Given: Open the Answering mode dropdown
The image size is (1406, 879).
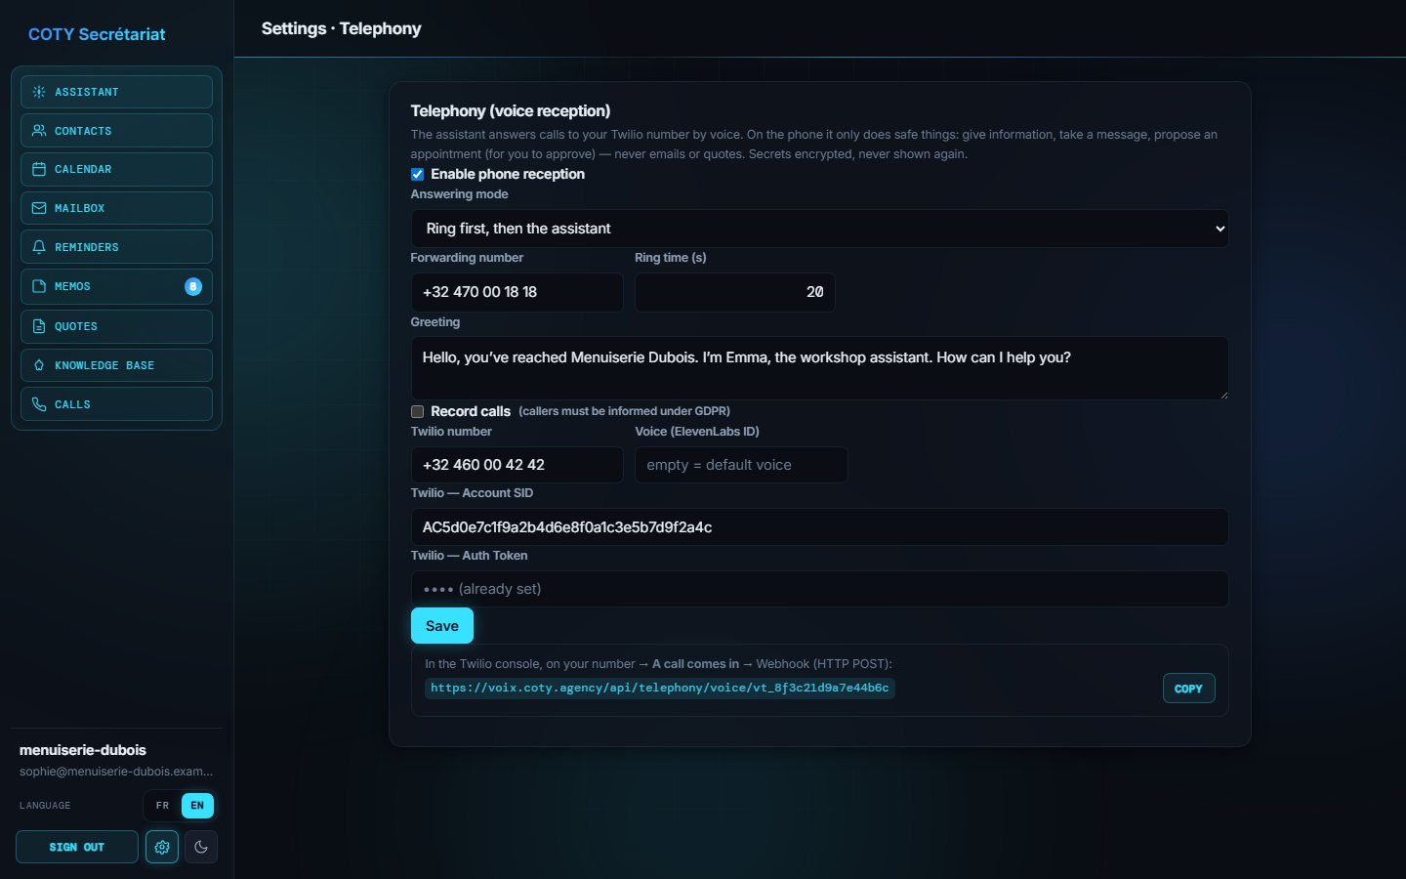Looking at the screenshot, I should [819, 229].
